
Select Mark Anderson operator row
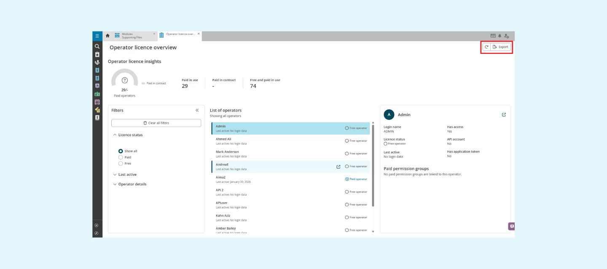click(x=290, y=154)
